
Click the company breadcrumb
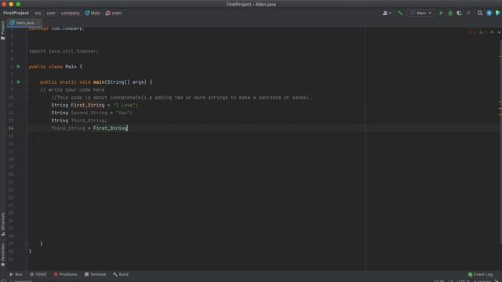pos(70,13)
